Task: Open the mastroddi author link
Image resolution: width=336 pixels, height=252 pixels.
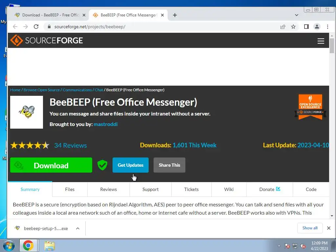Action: [x=105, y=124]
